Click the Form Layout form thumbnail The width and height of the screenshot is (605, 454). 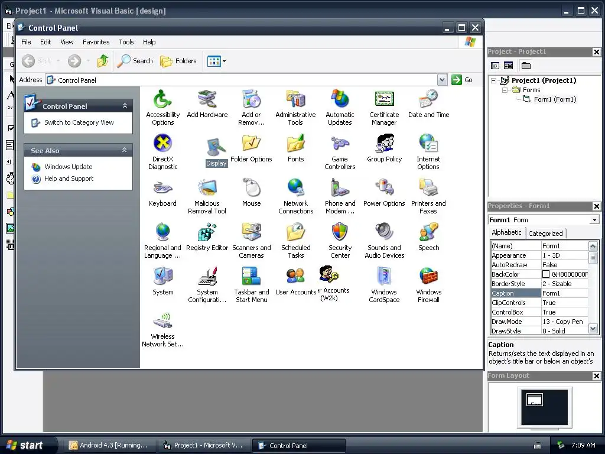coord(535,400)
